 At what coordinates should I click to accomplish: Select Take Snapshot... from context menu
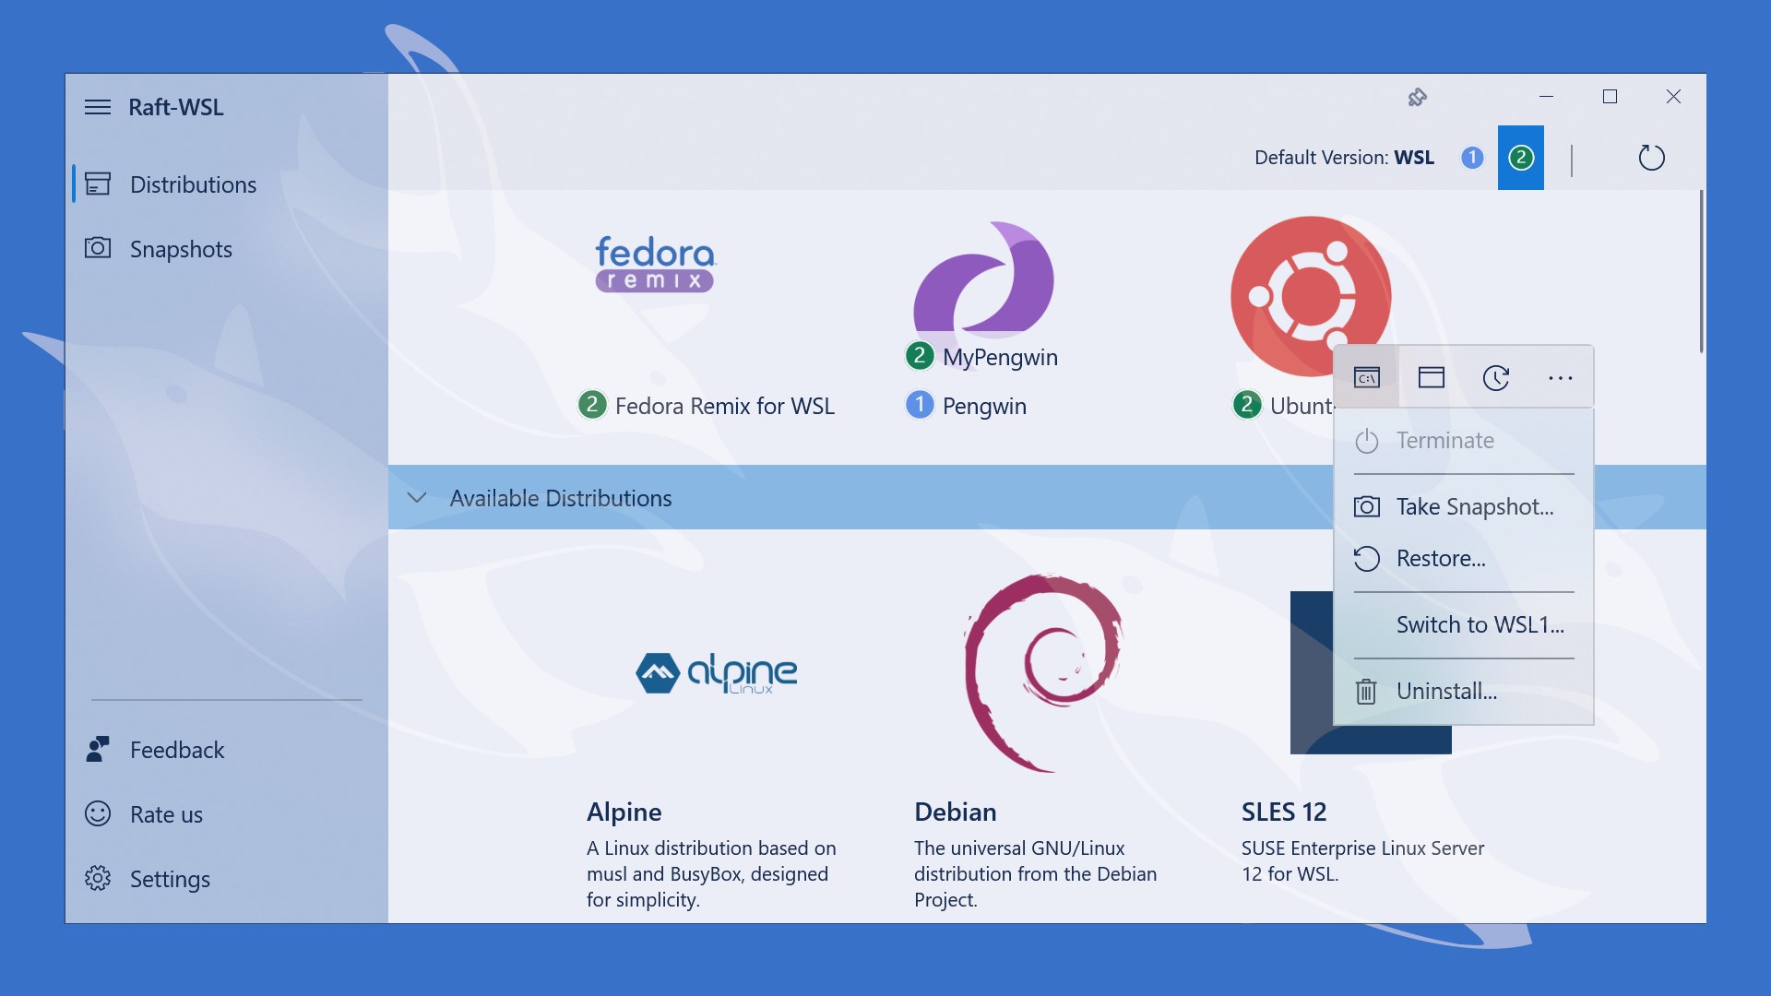pos(1474,506)
